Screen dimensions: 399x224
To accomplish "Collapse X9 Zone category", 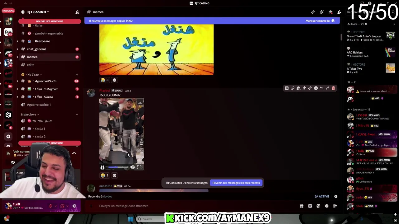I will [34, 75].
